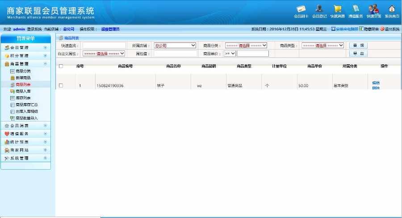The height and width of the screenshot is (218, 402).
Task: Open the 所属店铺 dropdown showing 总公司
Action: pos(175,46)
